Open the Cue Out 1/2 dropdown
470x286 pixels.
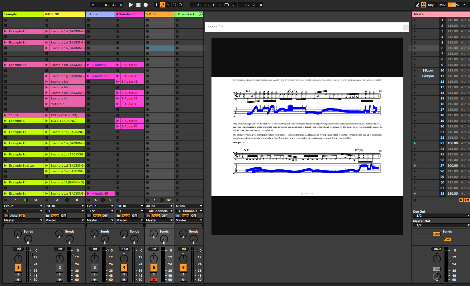[x=441, y=216]
